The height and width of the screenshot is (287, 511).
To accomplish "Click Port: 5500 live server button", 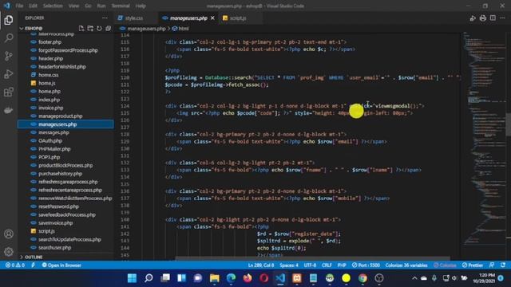I will [x=366, y=265].
